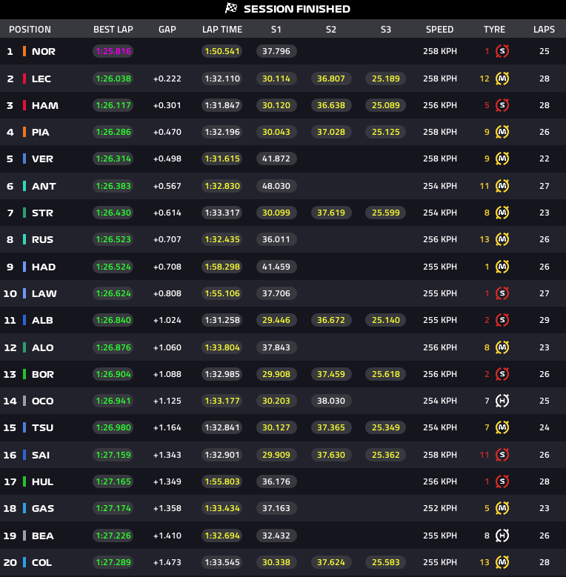Click the SPEED column header
Viewport: 566px width, 577px height.
click(439, 30)
